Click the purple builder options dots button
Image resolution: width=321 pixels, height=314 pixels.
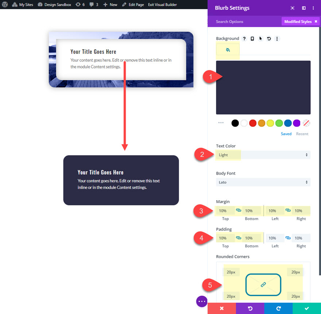pos(202,301)
